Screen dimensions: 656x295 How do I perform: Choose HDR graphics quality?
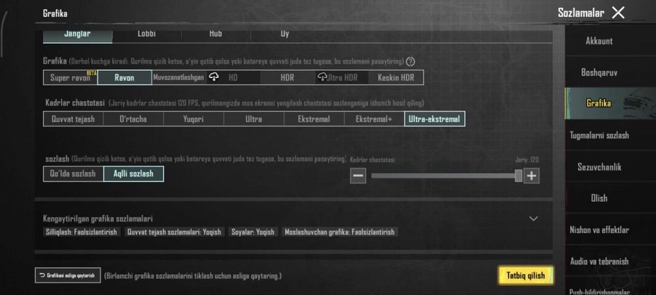click(287, 78)
